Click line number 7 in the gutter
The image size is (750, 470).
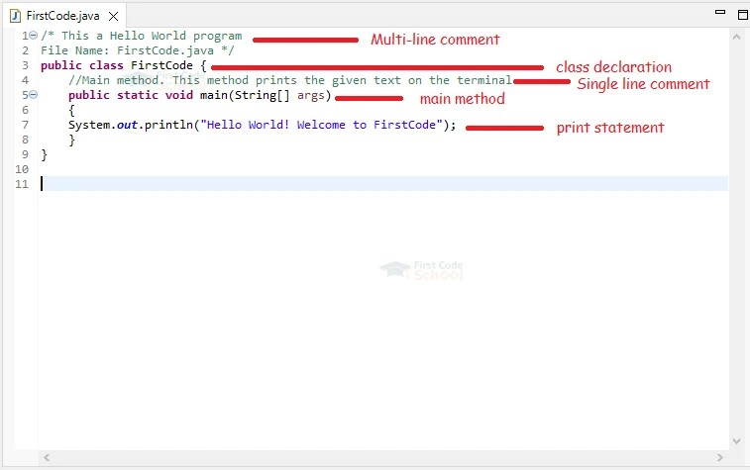point(26,125)
